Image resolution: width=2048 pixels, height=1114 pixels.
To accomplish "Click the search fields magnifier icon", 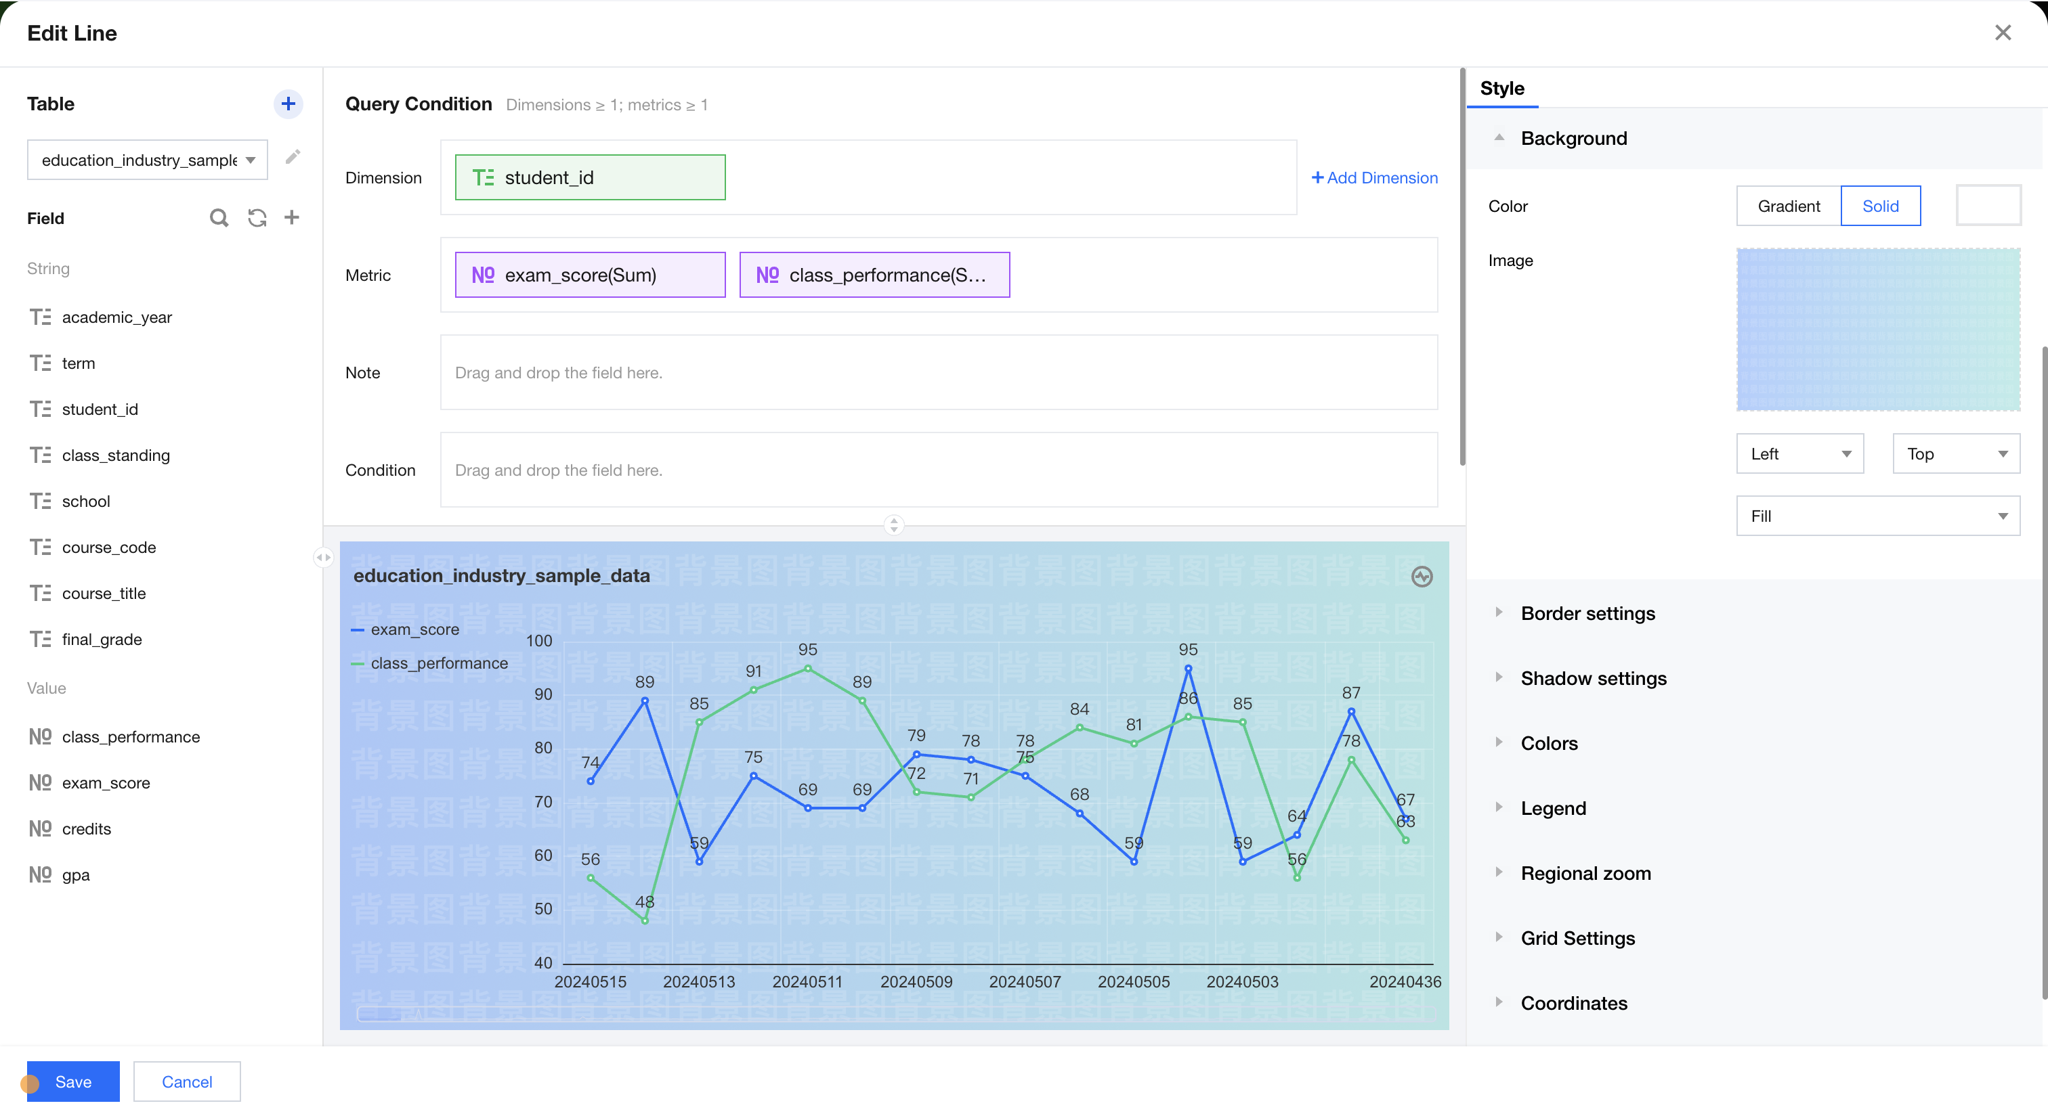I will (219, 218).
